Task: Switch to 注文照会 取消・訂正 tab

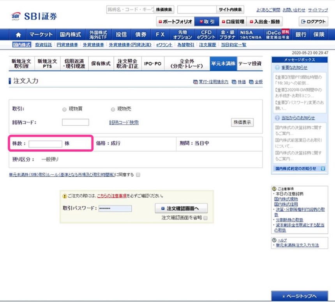Action: (x=127, y=63)
